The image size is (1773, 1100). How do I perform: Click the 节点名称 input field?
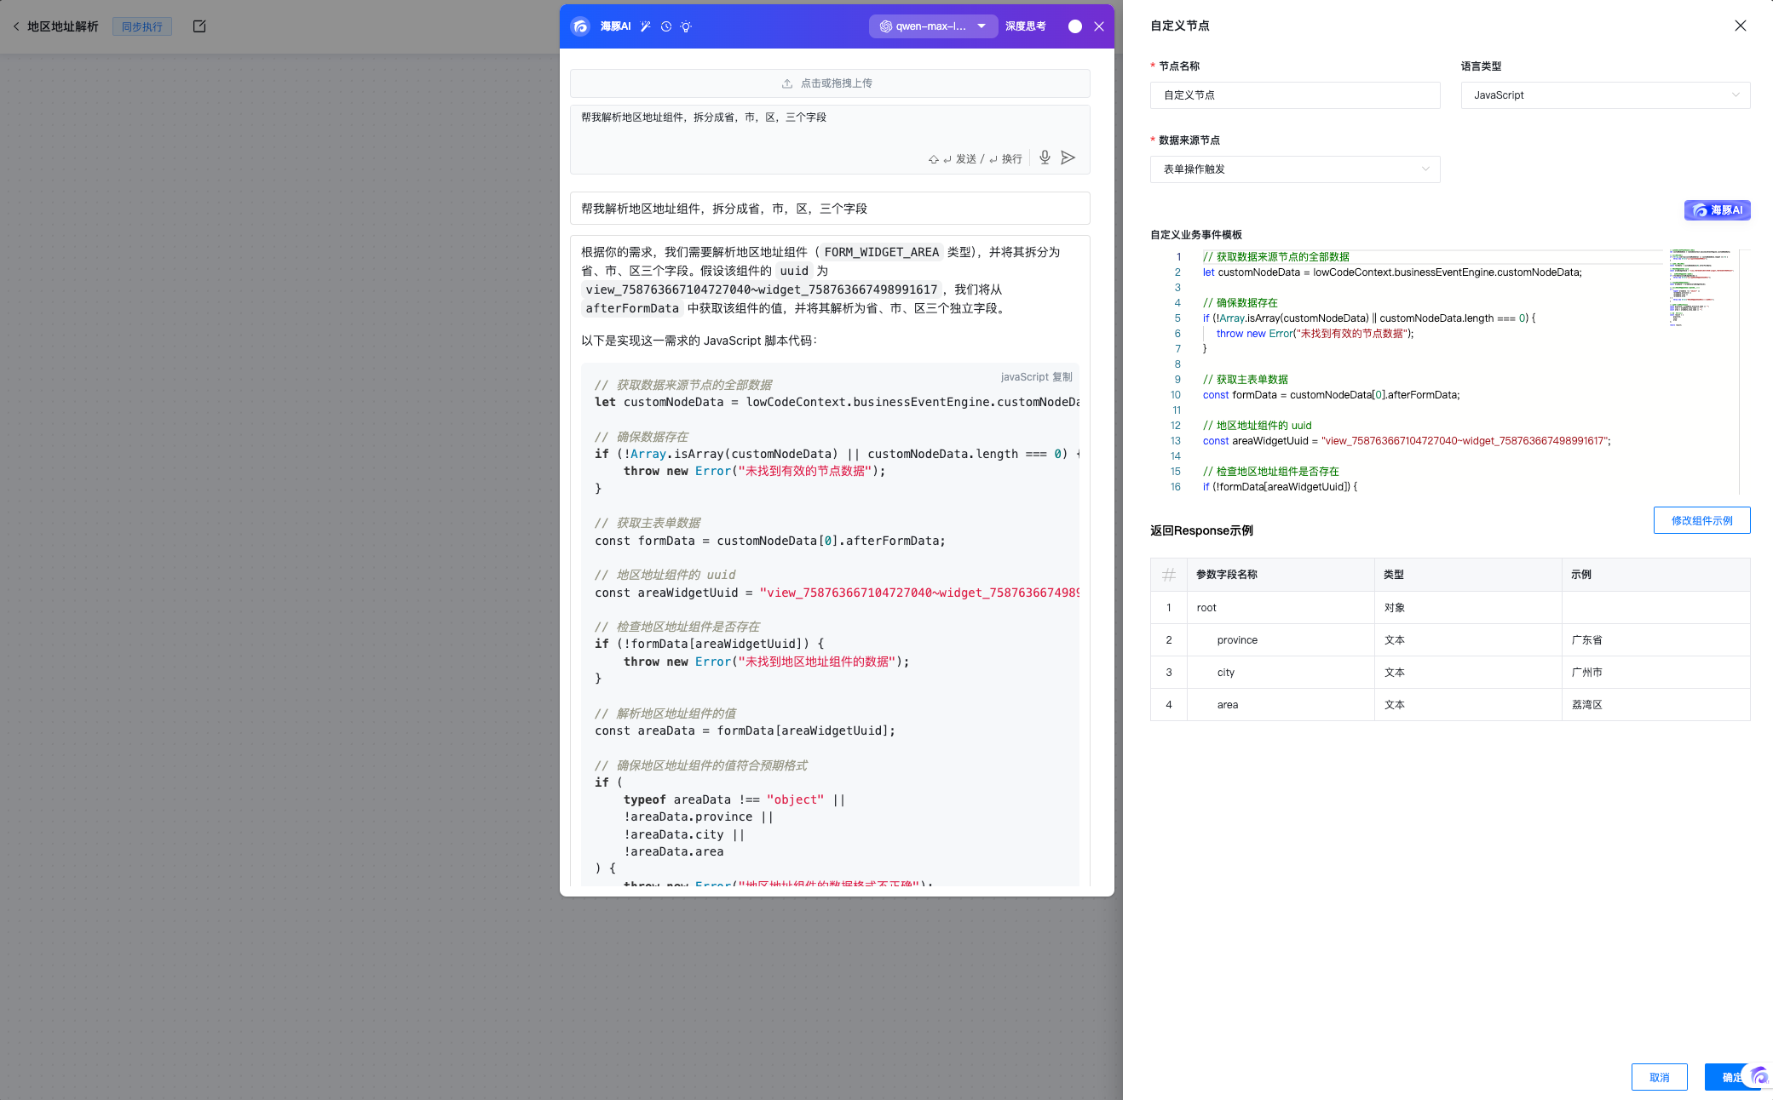(1294, 95)
